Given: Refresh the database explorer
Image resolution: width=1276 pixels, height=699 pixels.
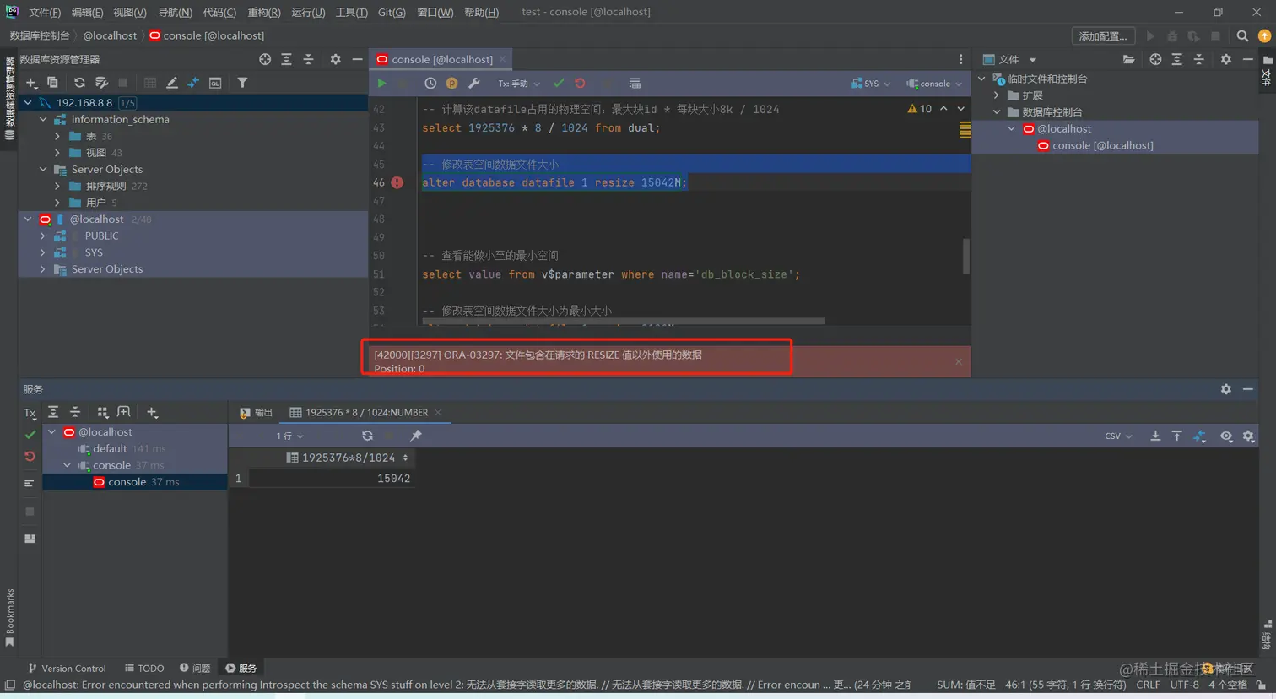Looking at the screenshot, I should pos(79,83).
